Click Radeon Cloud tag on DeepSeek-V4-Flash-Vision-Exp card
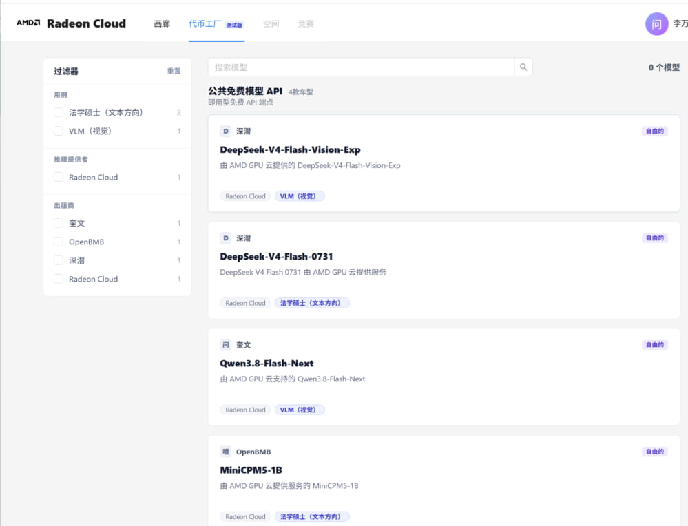 [245, 196]
